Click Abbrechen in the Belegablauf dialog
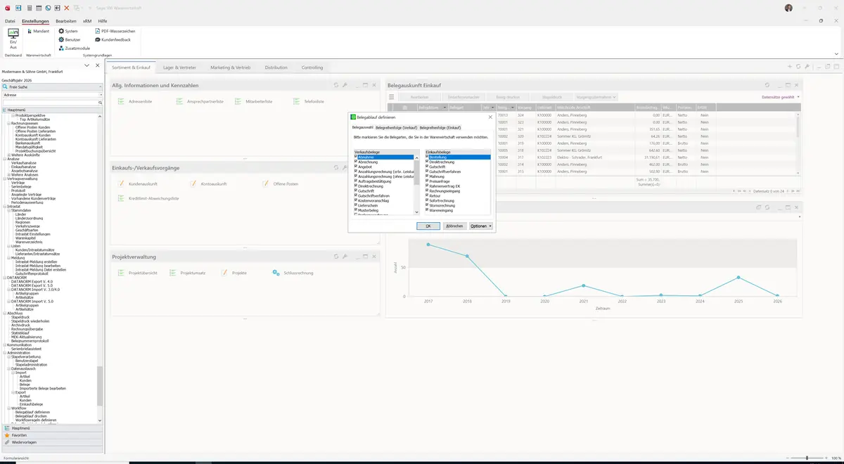 454,226
